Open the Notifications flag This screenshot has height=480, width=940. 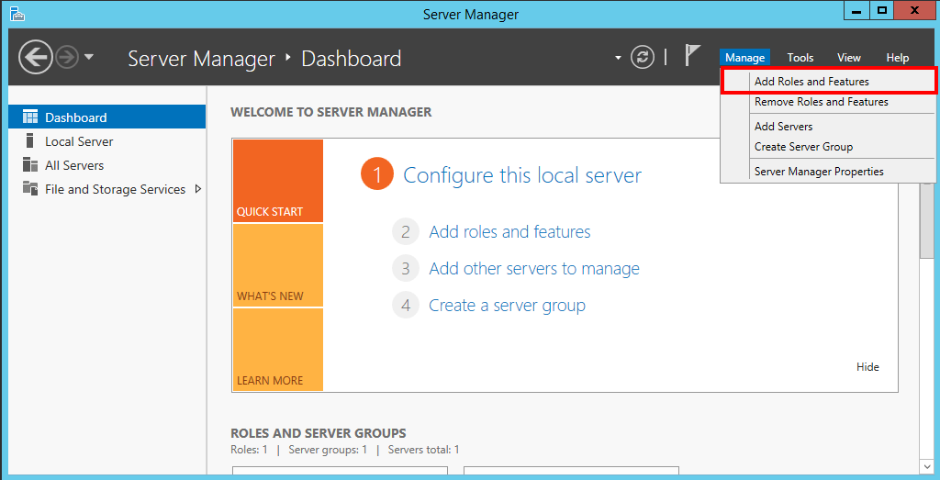point(692,56)
